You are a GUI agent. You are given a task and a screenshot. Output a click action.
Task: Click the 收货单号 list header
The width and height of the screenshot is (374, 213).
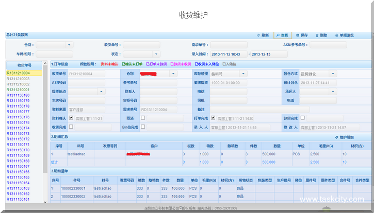(24, 65)
